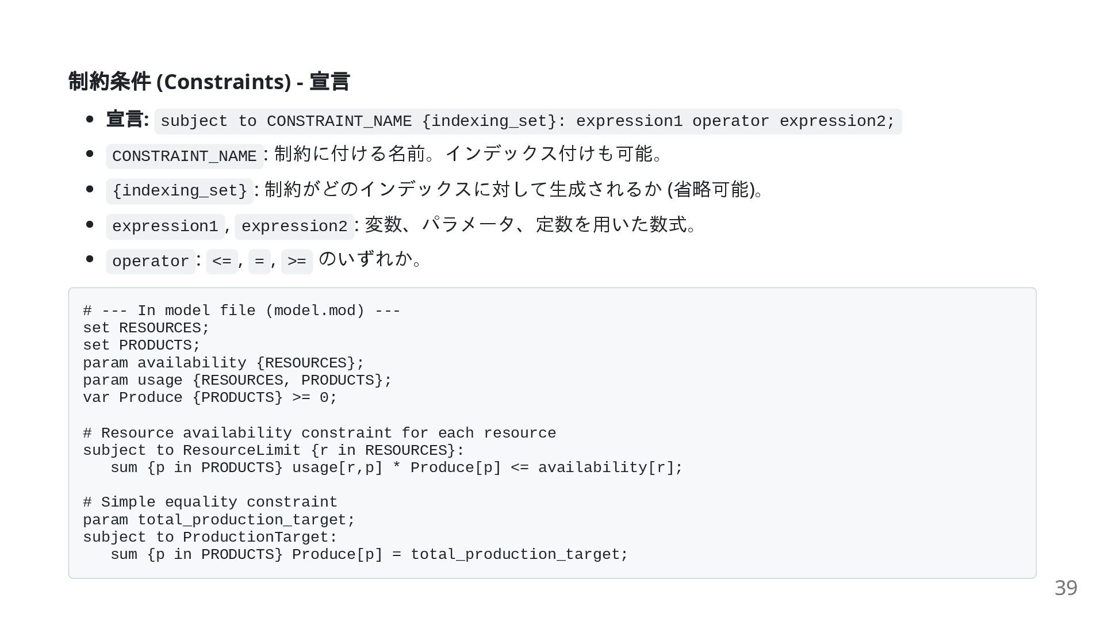Click the model file comment line

click(241, 311)
